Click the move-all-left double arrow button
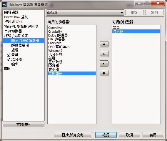The width and height of the screenshot is (167, 141). 104,73
